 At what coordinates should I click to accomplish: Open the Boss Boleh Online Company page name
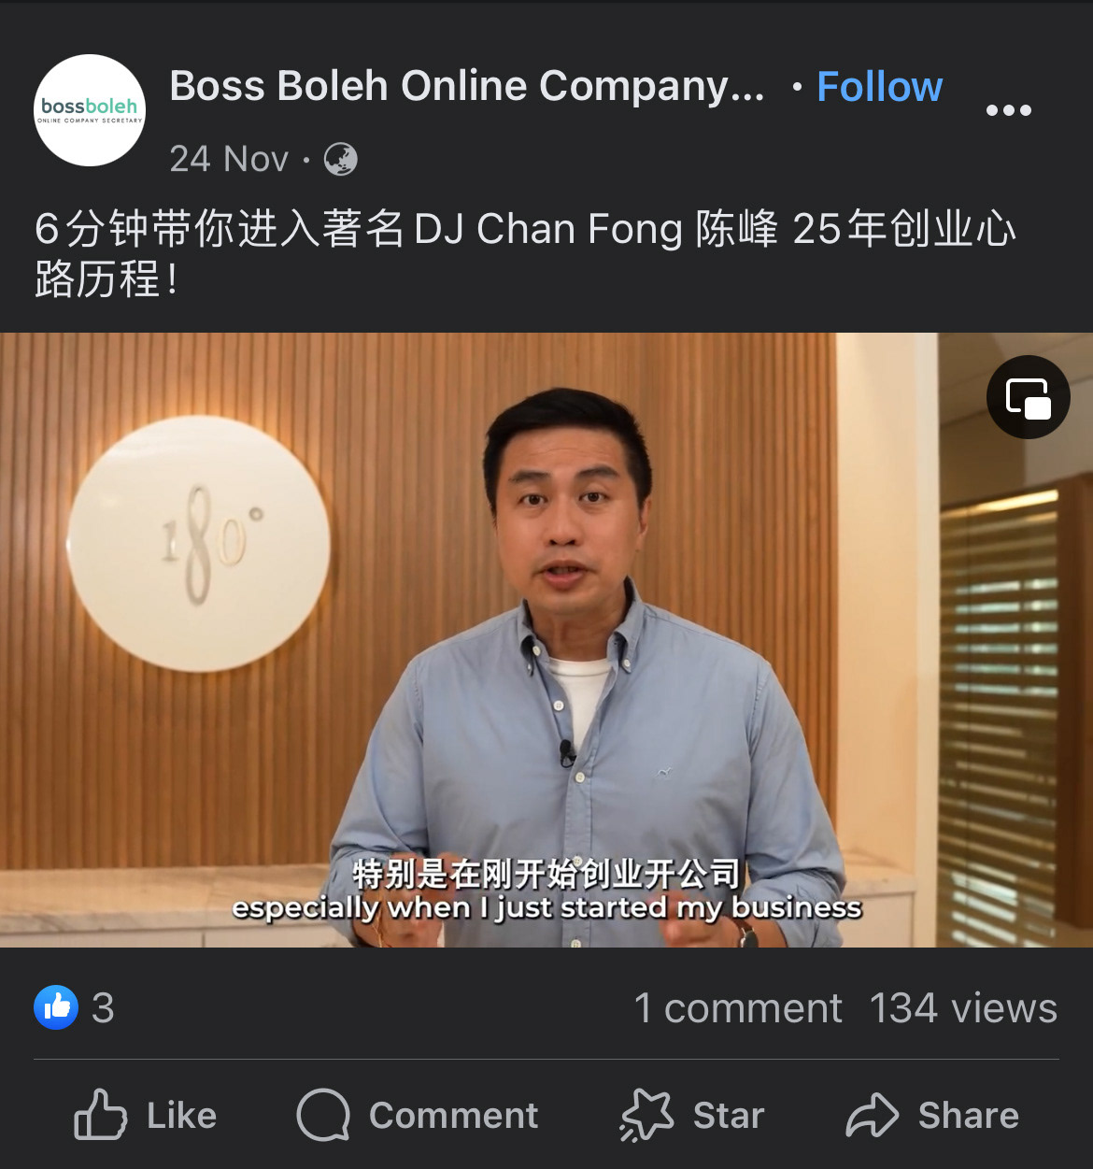pyautogui.click(x=467, y=86)
